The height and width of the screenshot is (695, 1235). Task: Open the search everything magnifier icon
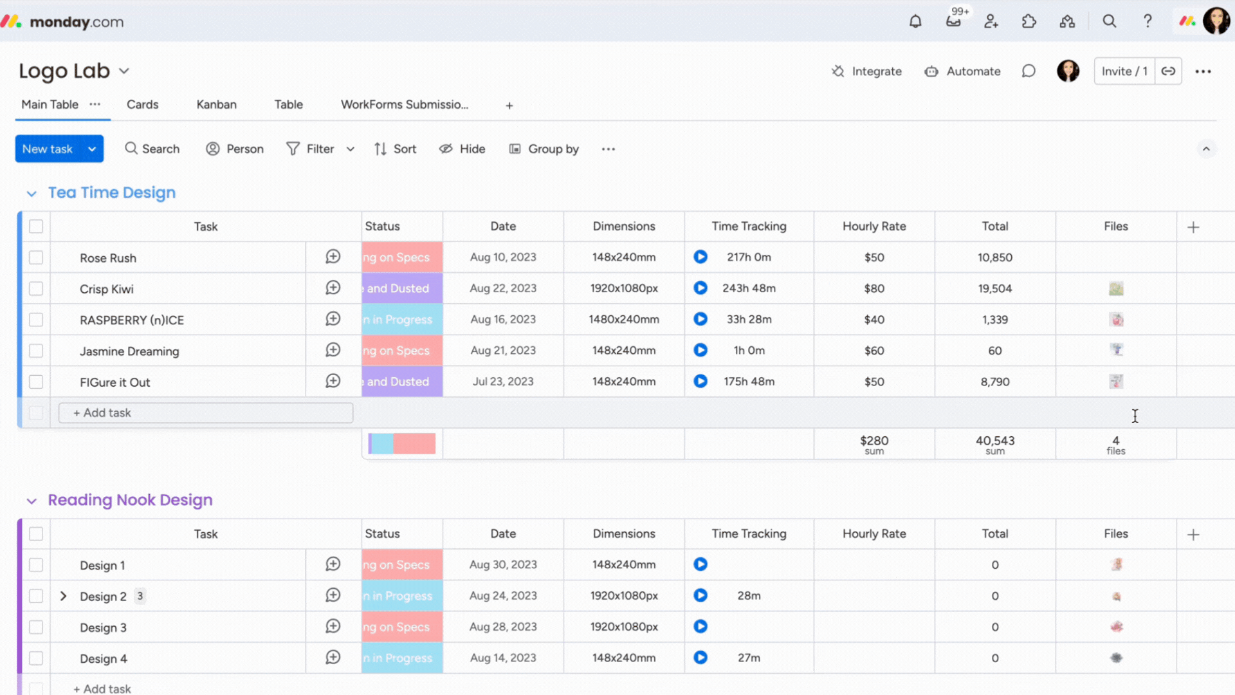coord(1110,21)
